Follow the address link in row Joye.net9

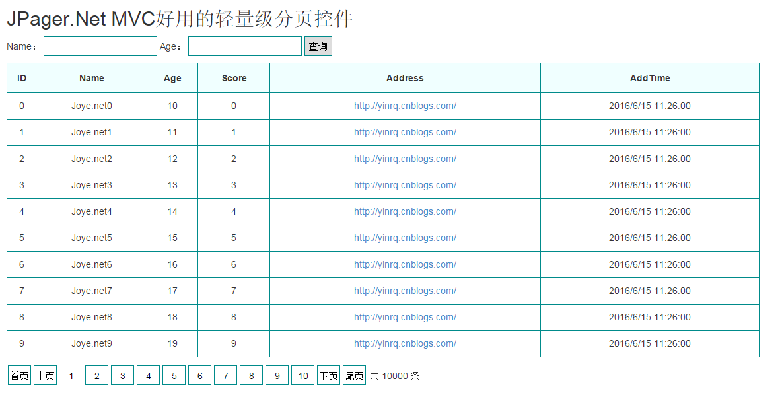[x=405, y=343]
